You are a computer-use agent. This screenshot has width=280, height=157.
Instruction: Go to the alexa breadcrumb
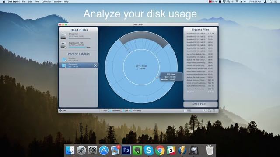(105, 110)
